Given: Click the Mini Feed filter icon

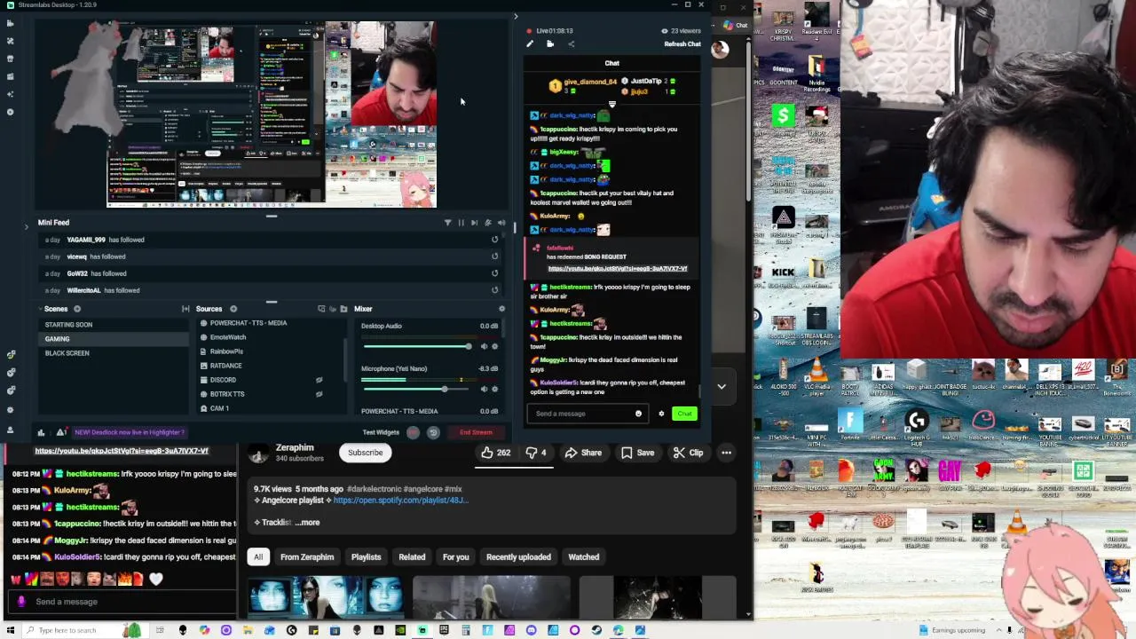Looking at the screenshot, I should click(447, 223).
